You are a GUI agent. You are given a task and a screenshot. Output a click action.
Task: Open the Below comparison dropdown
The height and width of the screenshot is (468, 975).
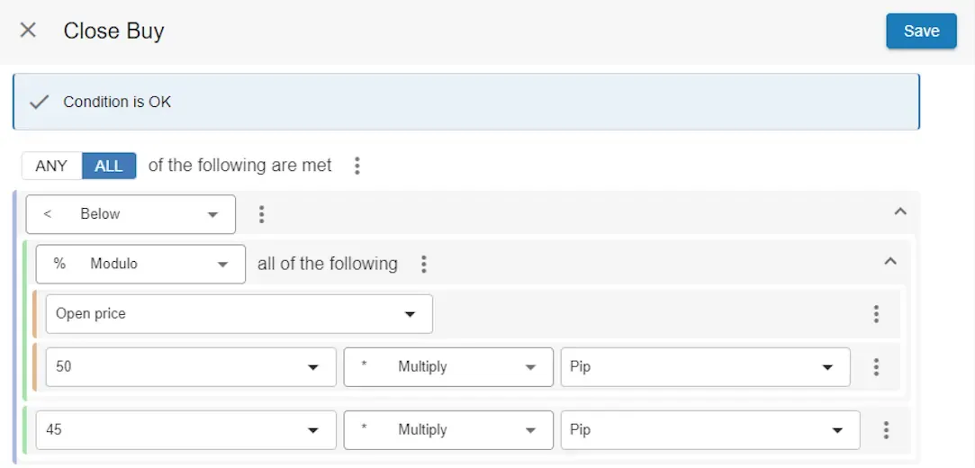pos(131,214)
